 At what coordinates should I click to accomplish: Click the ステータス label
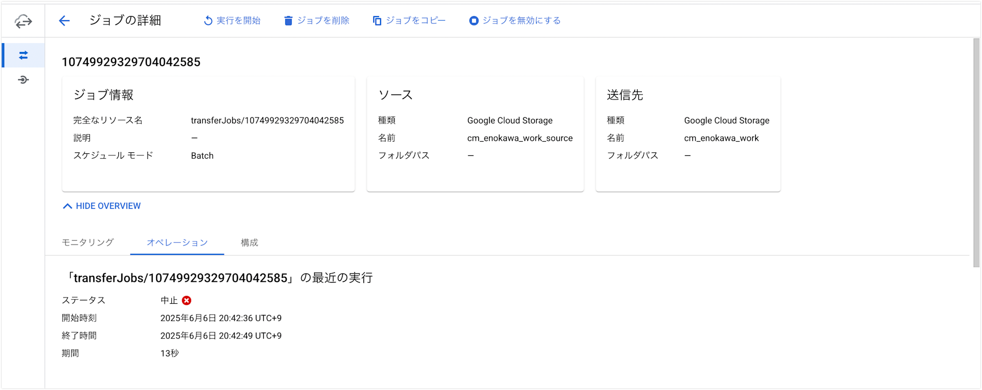[83, 300]
